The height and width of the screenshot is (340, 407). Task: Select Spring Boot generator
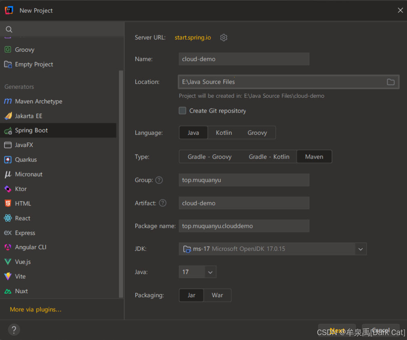(58, 130)
